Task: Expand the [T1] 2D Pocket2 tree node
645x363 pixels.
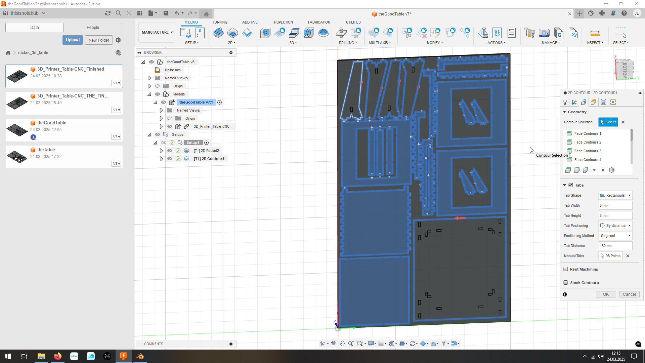Action: [x=161, y=151]
